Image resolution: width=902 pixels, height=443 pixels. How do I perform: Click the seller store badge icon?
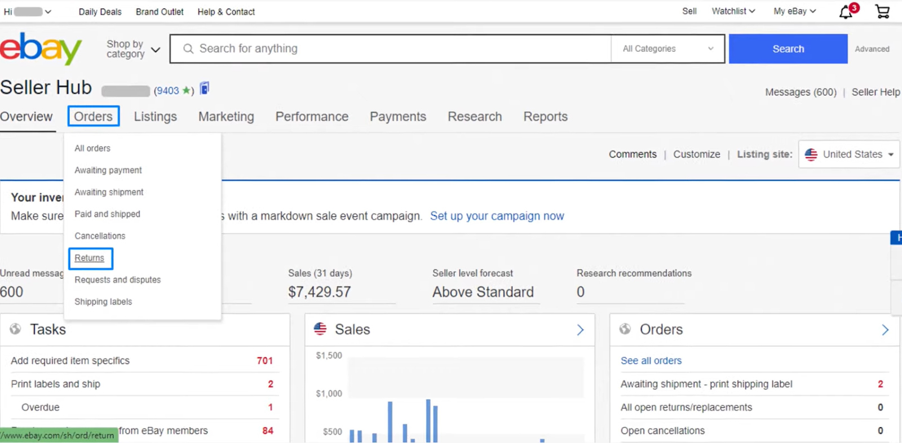[x=205, y=88]
